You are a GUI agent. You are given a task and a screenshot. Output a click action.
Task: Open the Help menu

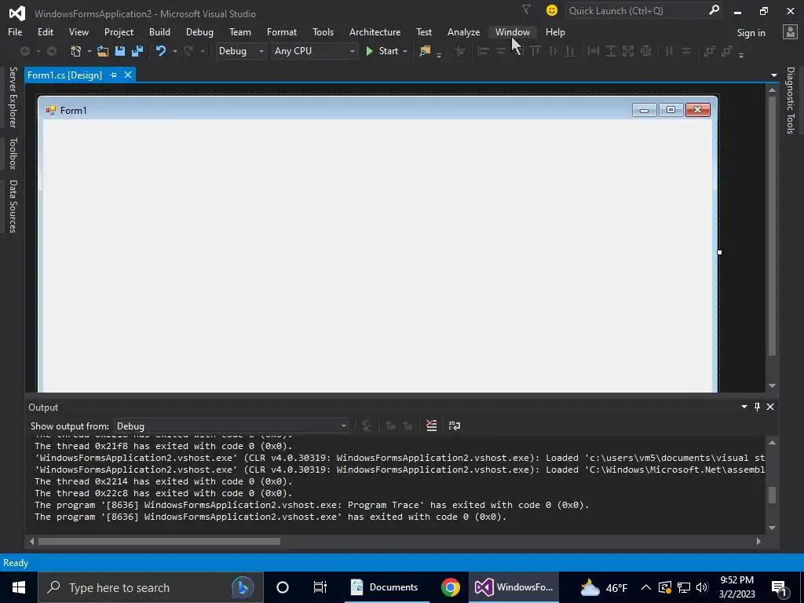click(x=555, y=31)
